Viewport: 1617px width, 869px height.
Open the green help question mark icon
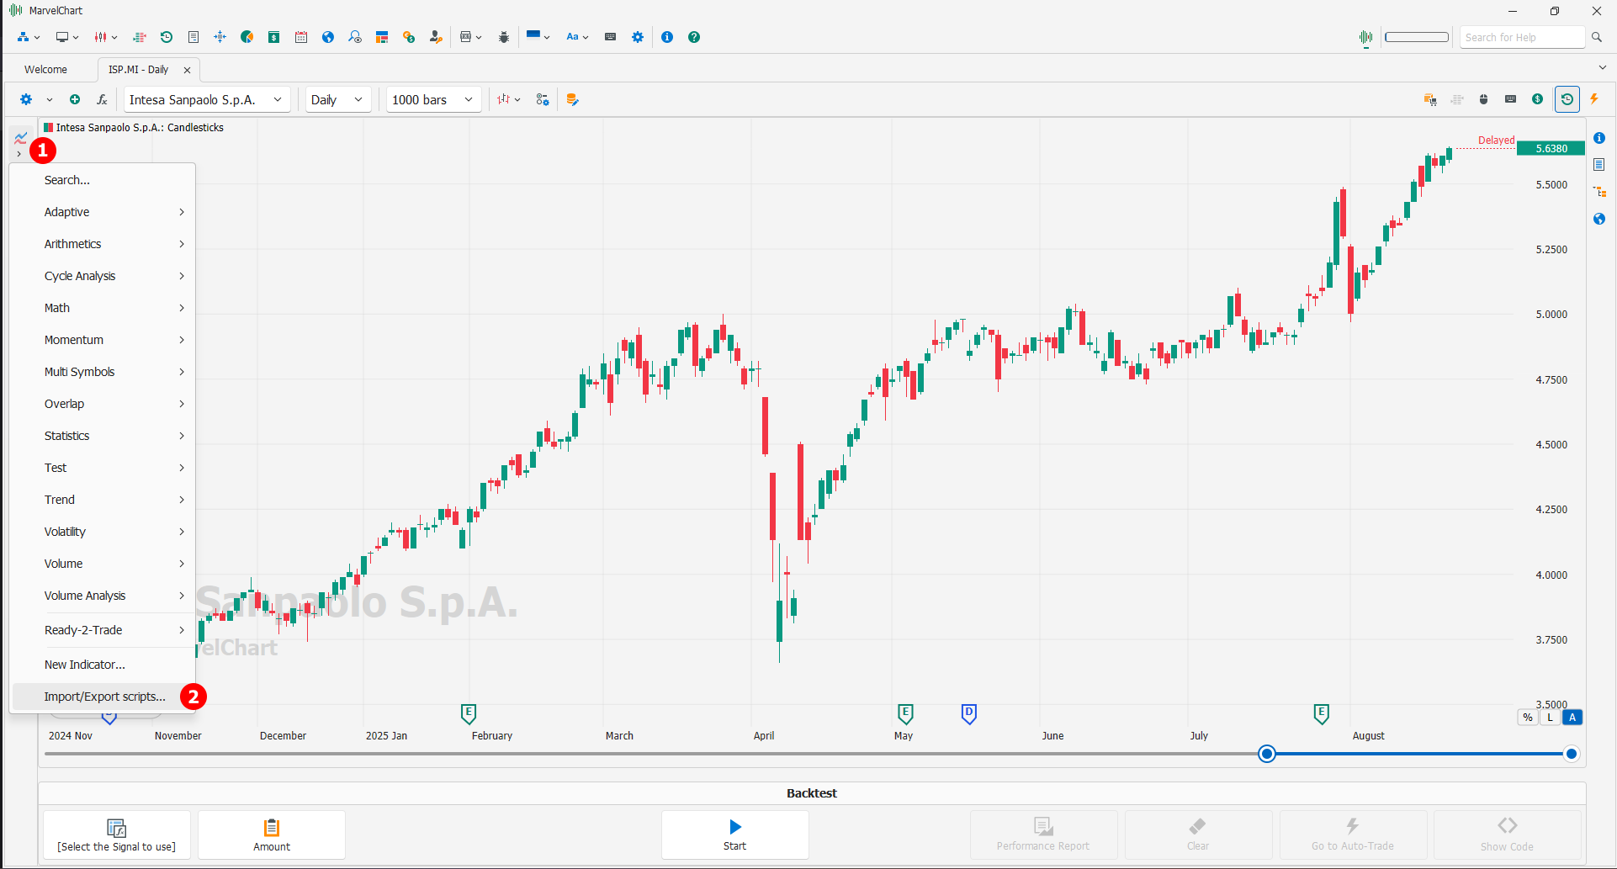694,37
